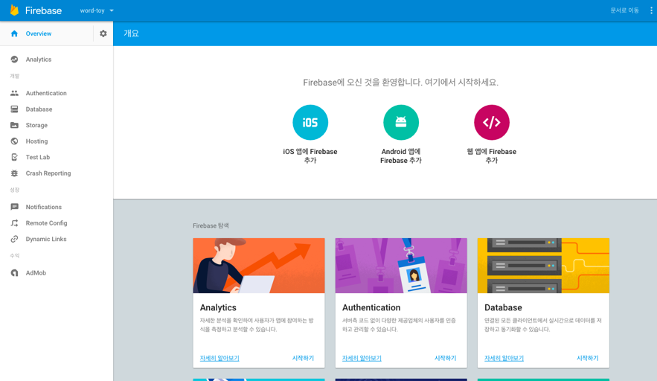
Task: Click the Database stack icon in sidebar
Action: coord(14,109)
